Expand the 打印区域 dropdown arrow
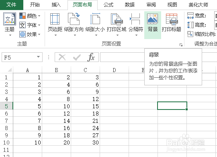Viewport: 217px width, 157px height. click(x=117, y=35)
